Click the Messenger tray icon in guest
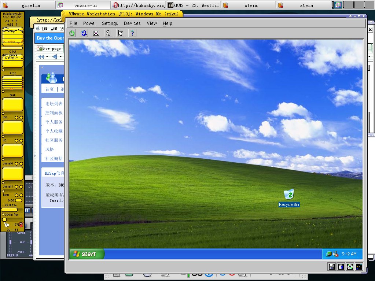Image resolution: width=375 pixels, height=281 pixels. pyautogui.click(x=335, y=254)
